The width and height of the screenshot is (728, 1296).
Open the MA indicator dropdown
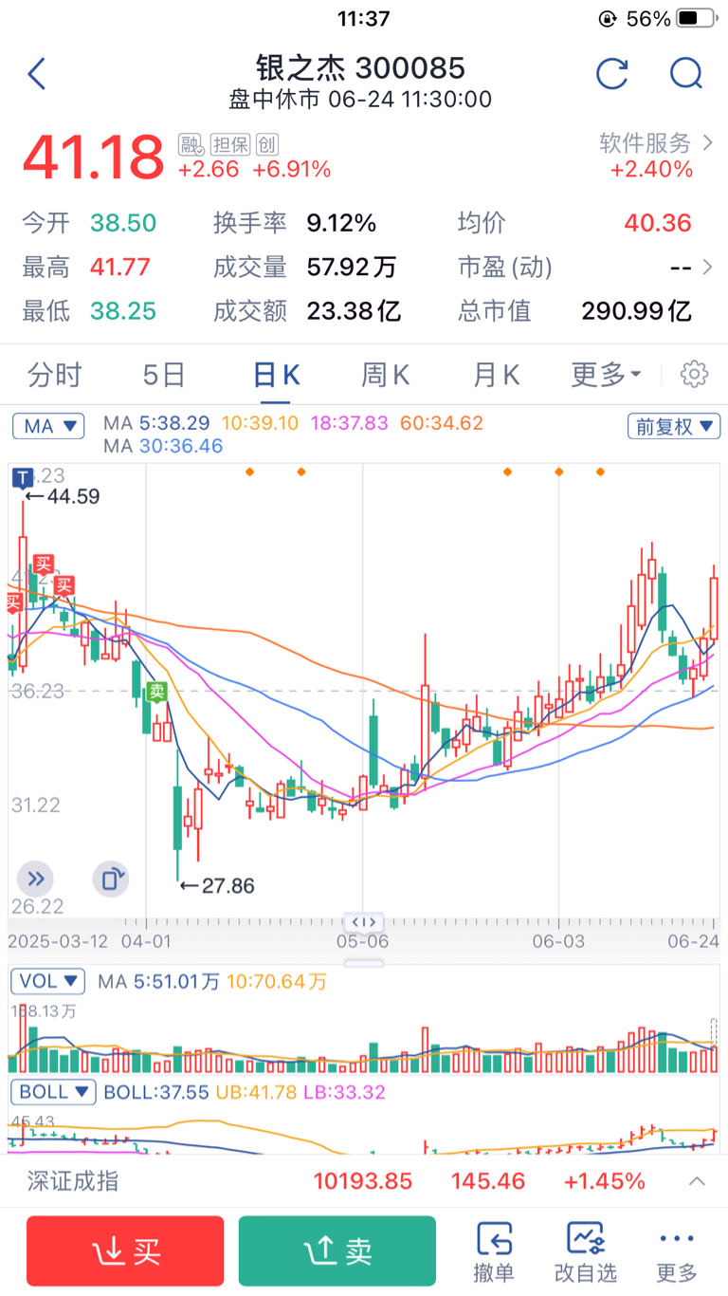[48, 426]
